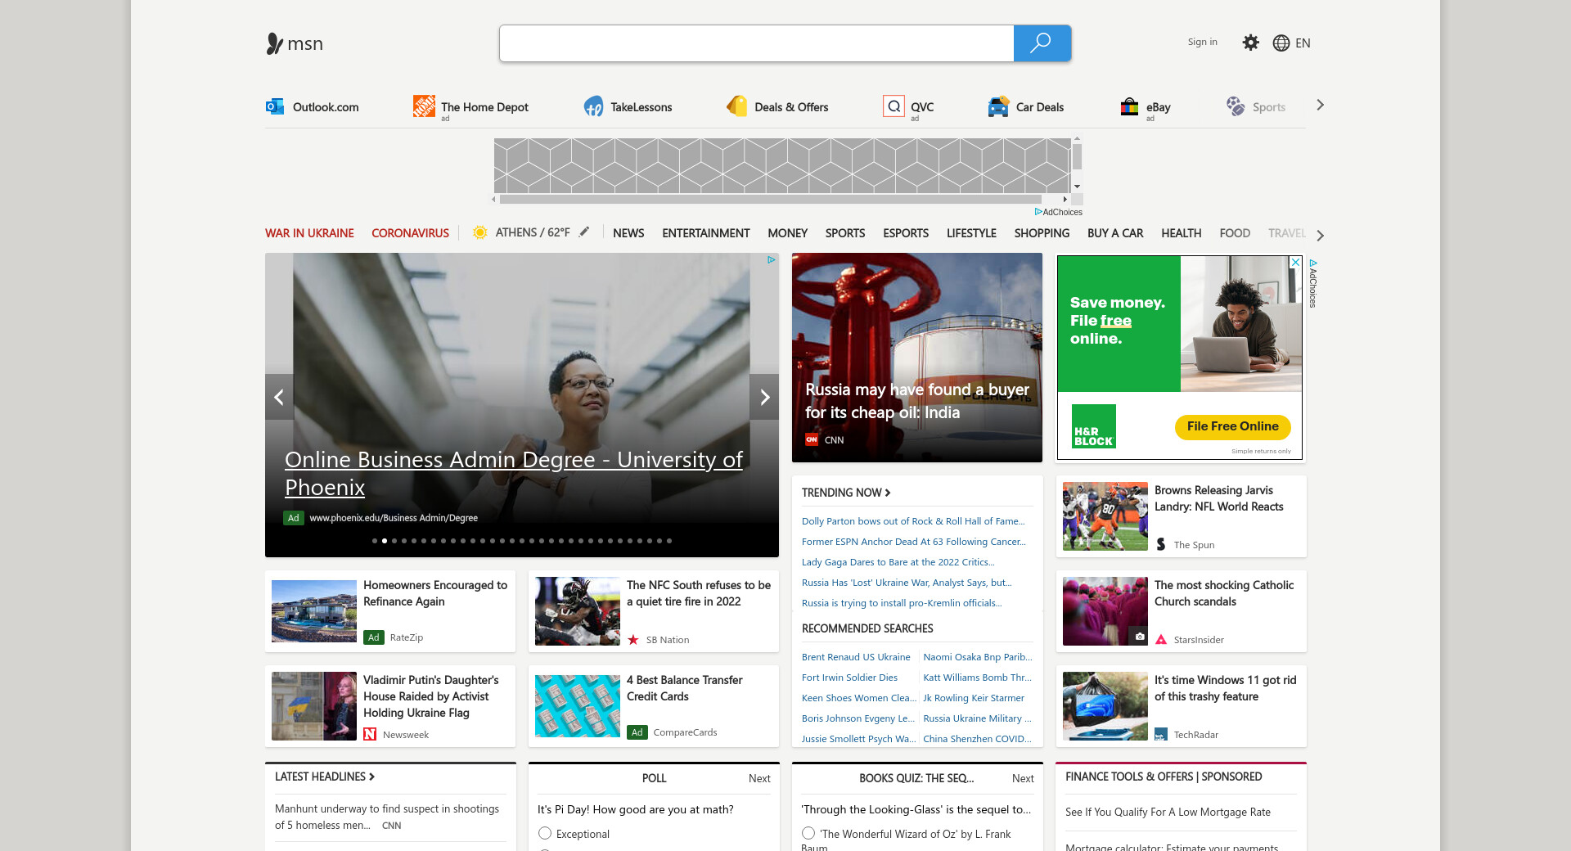The image size is (1571, 851).
Task: Select the Exceptional poll option
Action: tap(545, 833)
